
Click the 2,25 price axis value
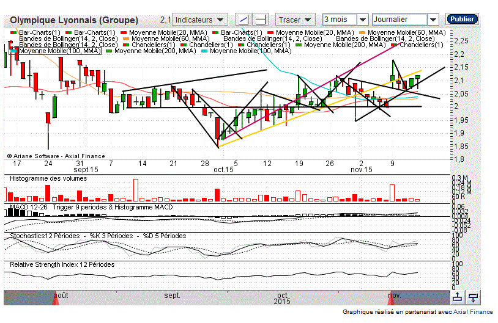pos(461,41)
